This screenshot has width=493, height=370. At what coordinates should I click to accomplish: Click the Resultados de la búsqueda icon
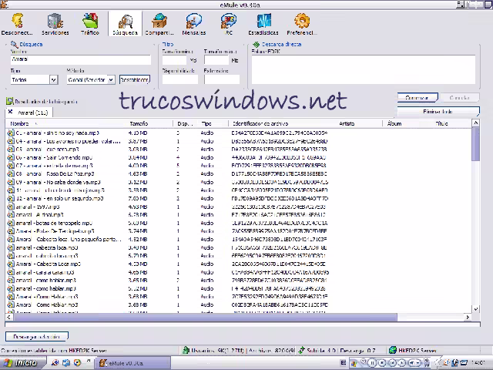coord(10,101)
